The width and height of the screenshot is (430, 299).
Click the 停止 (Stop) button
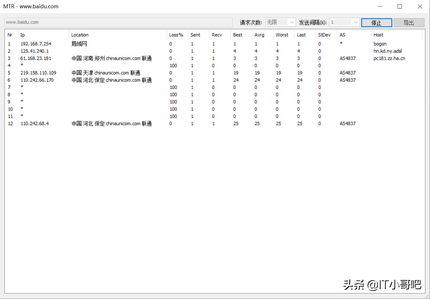376,22
